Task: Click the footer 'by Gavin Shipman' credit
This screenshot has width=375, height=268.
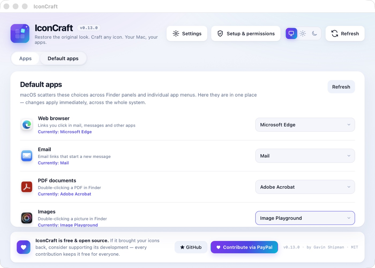Action: pos(325,247)
